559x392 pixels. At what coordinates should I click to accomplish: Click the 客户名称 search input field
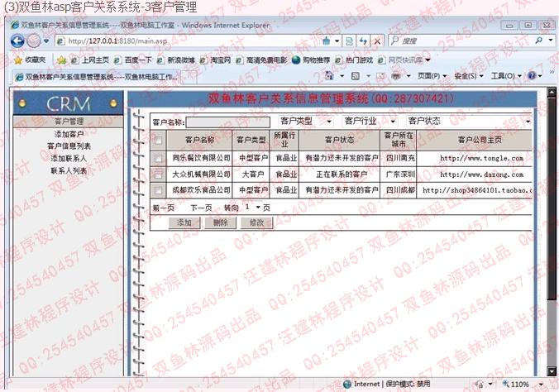tap(227, 122)
